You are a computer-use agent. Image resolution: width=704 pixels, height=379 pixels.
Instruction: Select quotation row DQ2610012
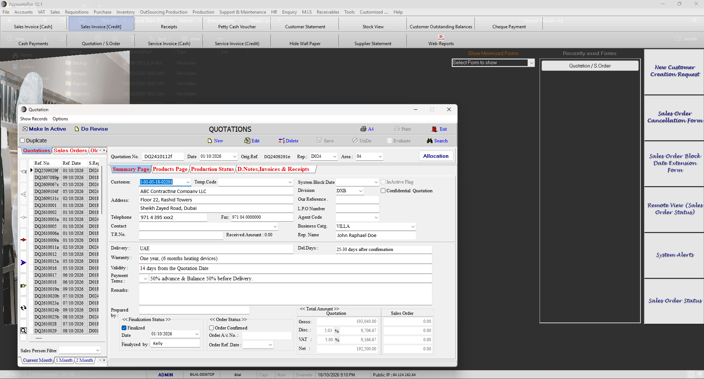tap(67, 254)
